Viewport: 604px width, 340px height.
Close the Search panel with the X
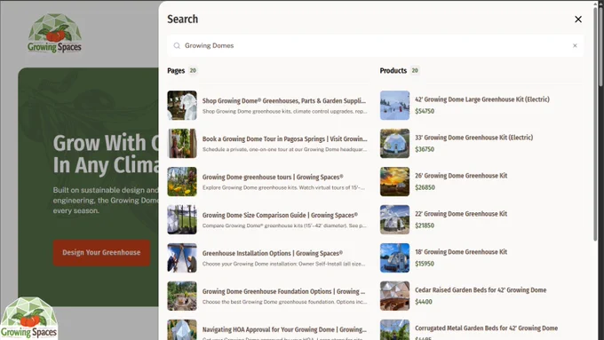(578, 20)
